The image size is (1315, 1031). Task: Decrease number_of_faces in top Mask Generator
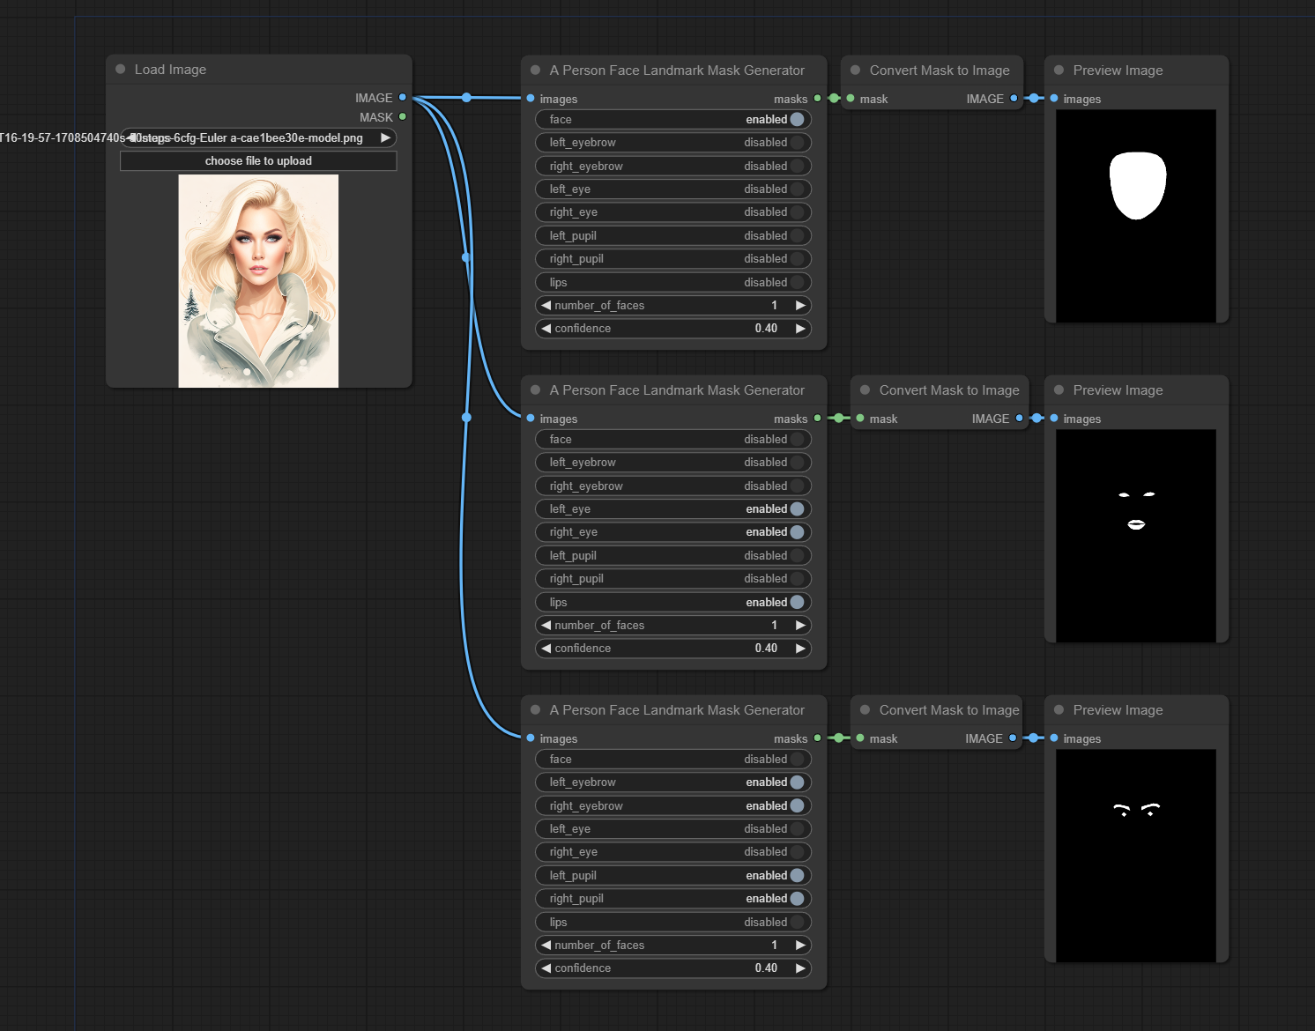(546, 305)
